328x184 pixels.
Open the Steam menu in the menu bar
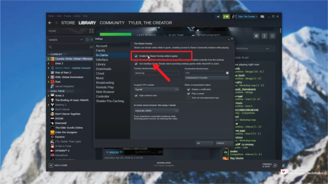click(51, 16)
